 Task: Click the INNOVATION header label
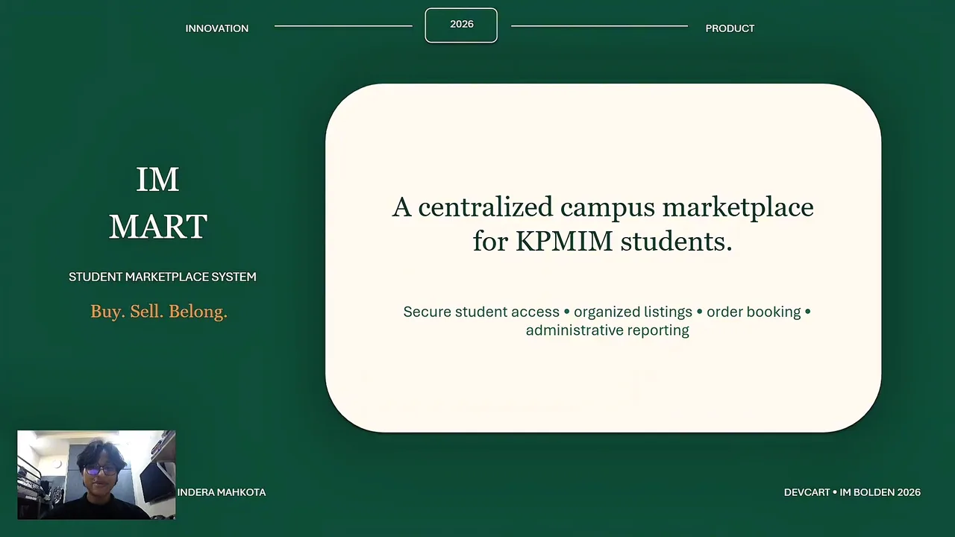[x=217, y=28]
